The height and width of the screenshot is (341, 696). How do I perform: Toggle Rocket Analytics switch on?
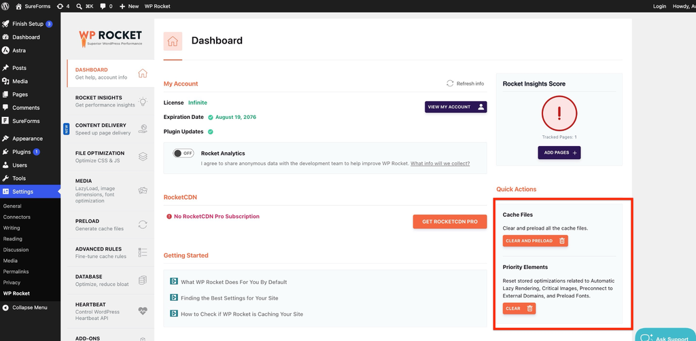click(184, 154)
